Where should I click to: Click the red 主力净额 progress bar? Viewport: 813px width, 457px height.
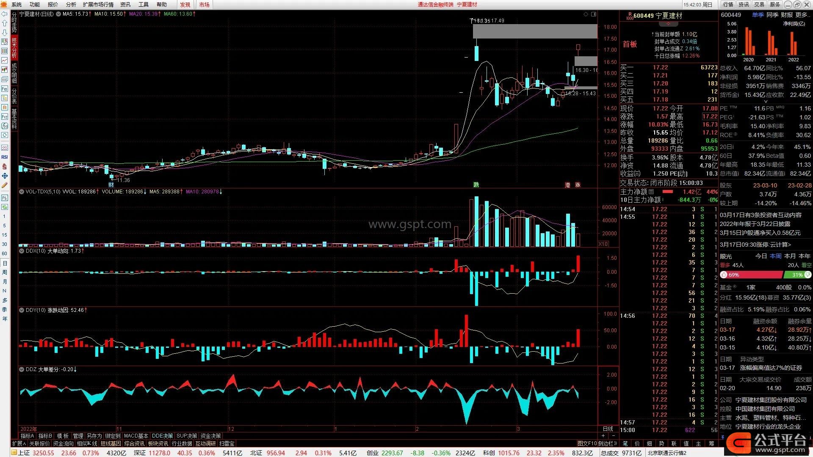(x=668, y=192)
